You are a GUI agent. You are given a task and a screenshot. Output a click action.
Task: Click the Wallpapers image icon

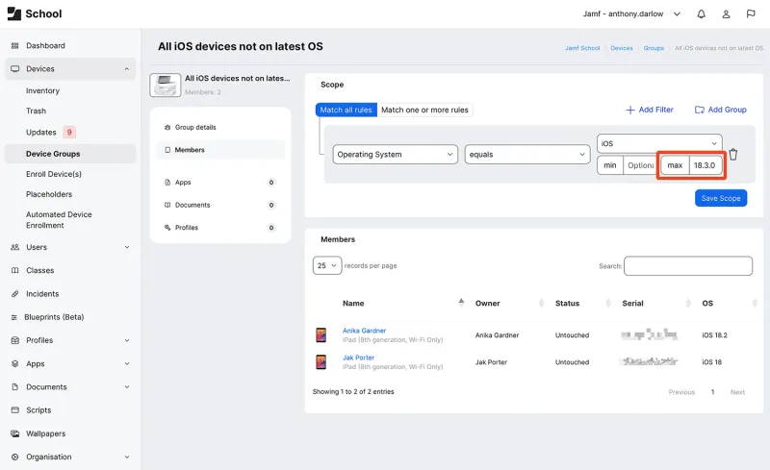click(14, 433)
